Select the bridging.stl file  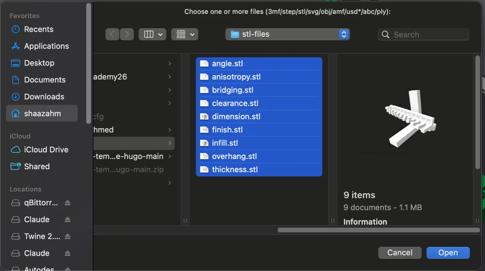point(259,90)
